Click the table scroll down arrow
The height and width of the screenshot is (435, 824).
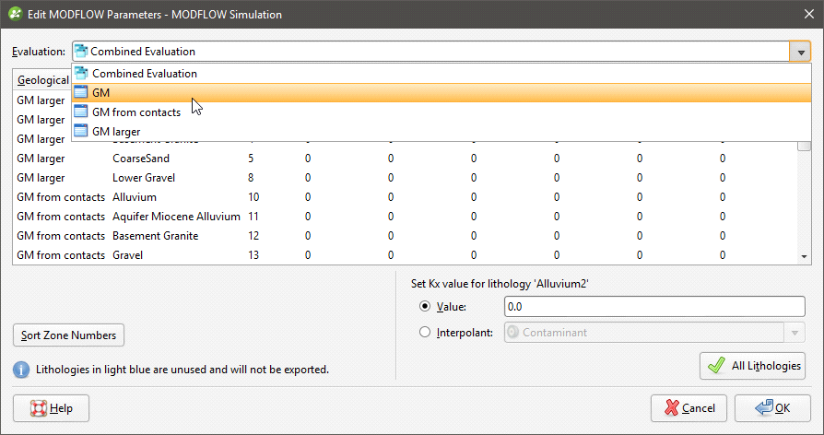[x=804, y=256]
